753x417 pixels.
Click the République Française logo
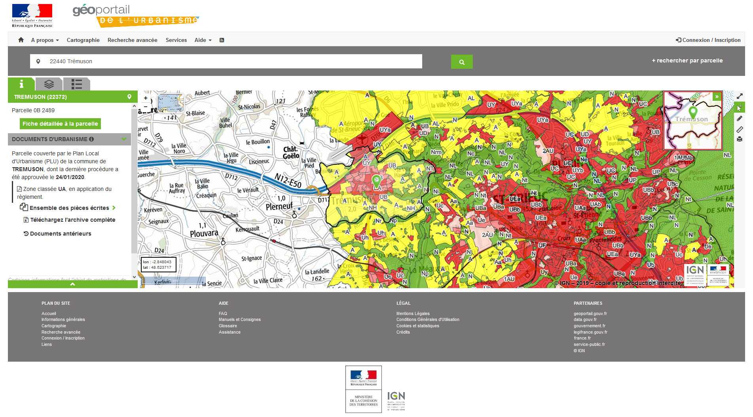click(32, 16)
